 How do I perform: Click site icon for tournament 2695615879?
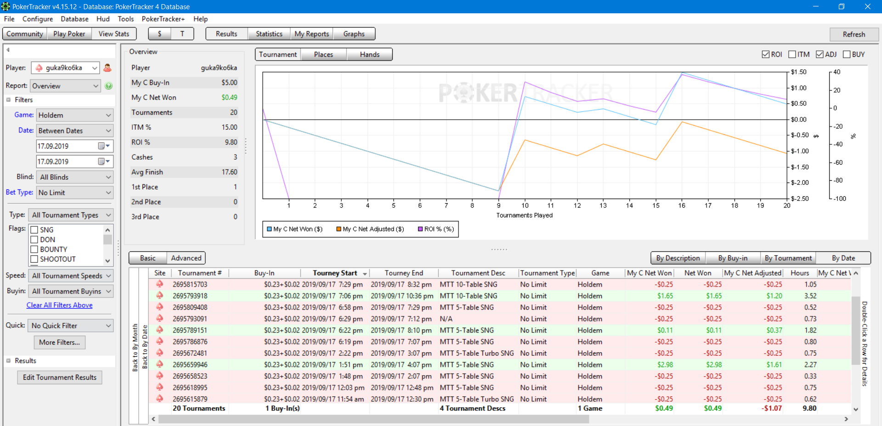click(160, 398)
